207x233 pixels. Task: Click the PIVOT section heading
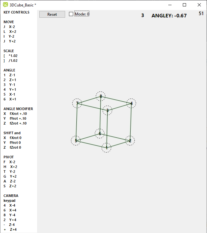pyautogui.click(x=9, y=157)
